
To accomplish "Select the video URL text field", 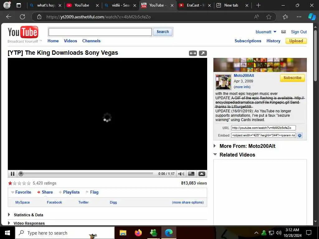I will coord(263,128).
